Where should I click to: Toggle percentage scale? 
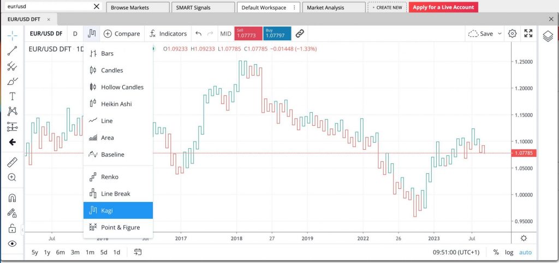click(x=496, y=252)
